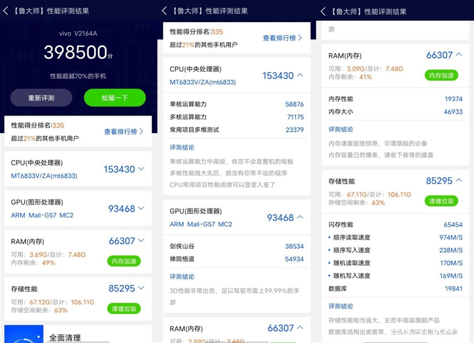Tap 内存剩余: 49% on left screen
Image resolution: width=474 pixels, height=343 pixels.
click(33, 262)
